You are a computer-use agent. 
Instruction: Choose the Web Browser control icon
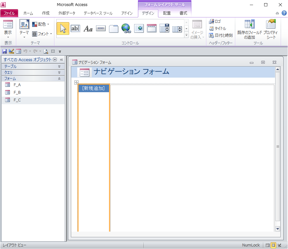pos(139,29)
